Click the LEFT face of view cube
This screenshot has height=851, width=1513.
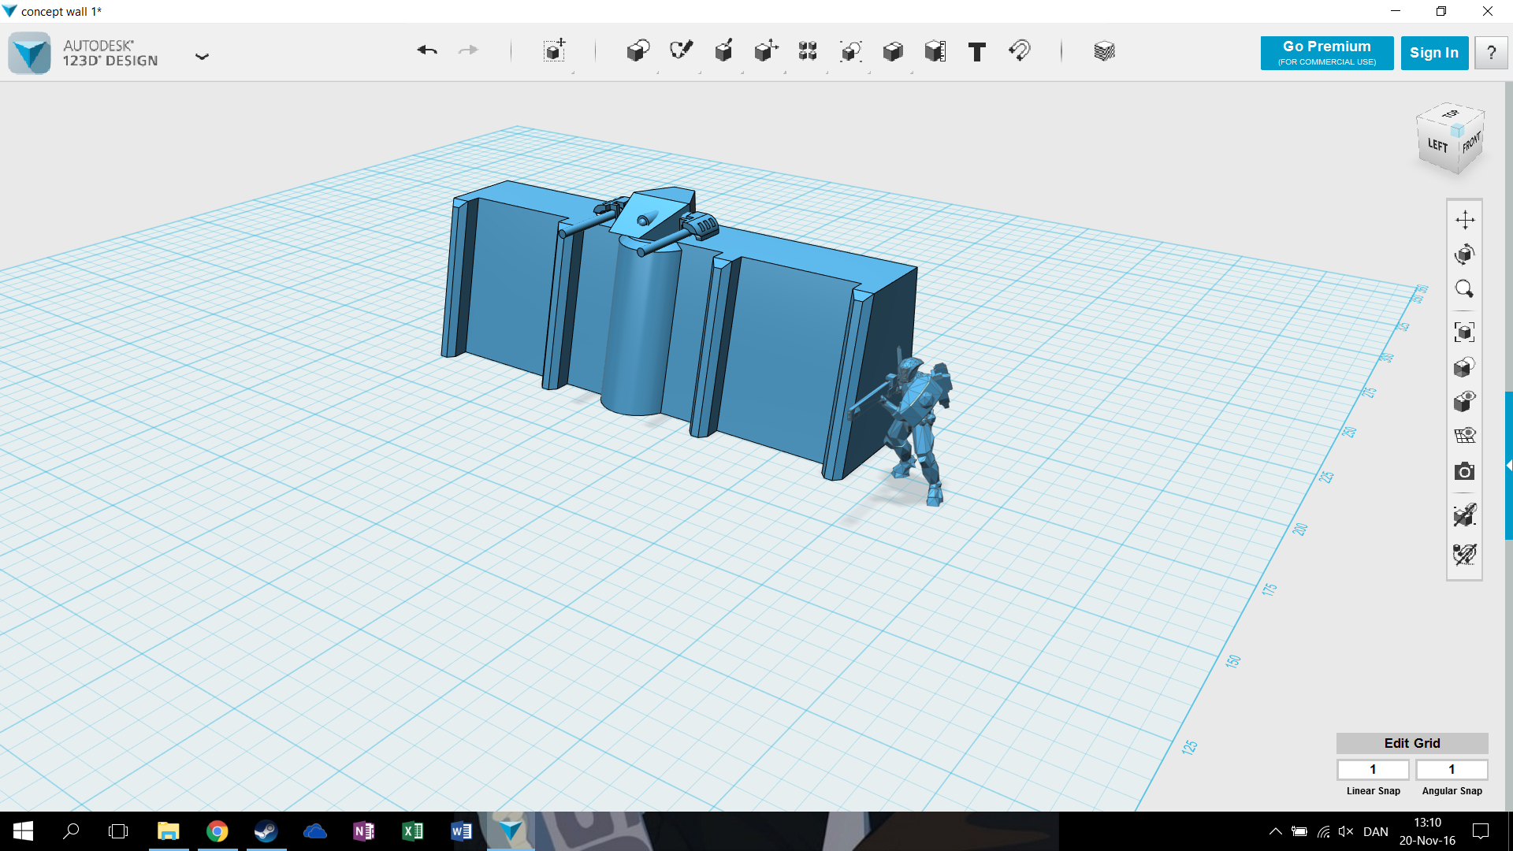pos(1437,146)
